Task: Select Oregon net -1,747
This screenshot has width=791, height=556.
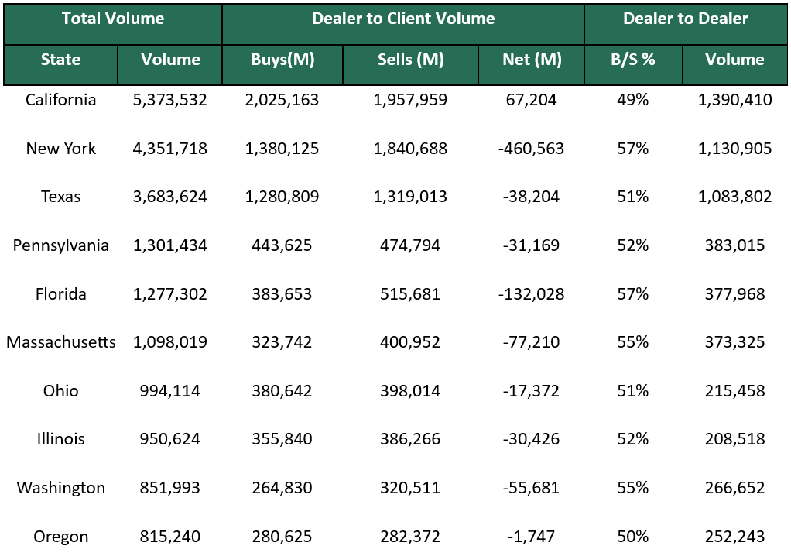Action: click(x=531, y=537)
